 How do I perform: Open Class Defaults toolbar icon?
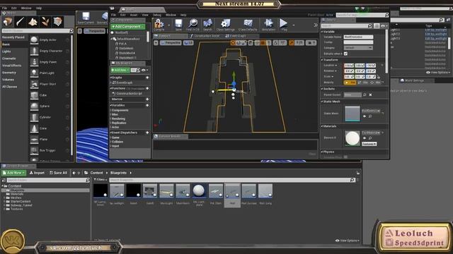coord(248,24)
